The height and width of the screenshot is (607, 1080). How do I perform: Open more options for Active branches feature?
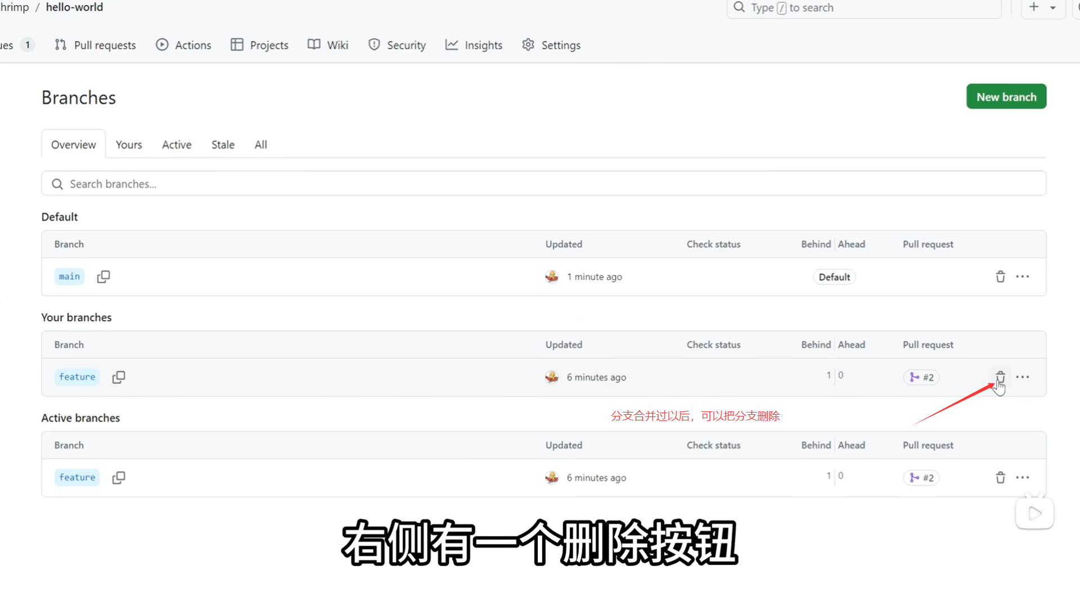point(1023,478)
